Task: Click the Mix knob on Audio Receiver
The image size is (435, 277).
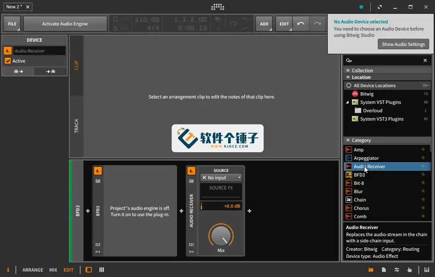Action: tap(221, 236)
